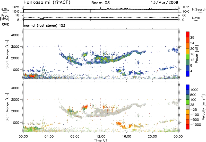
Task: Click the Power [dB] color bar title
Action: 196,54
